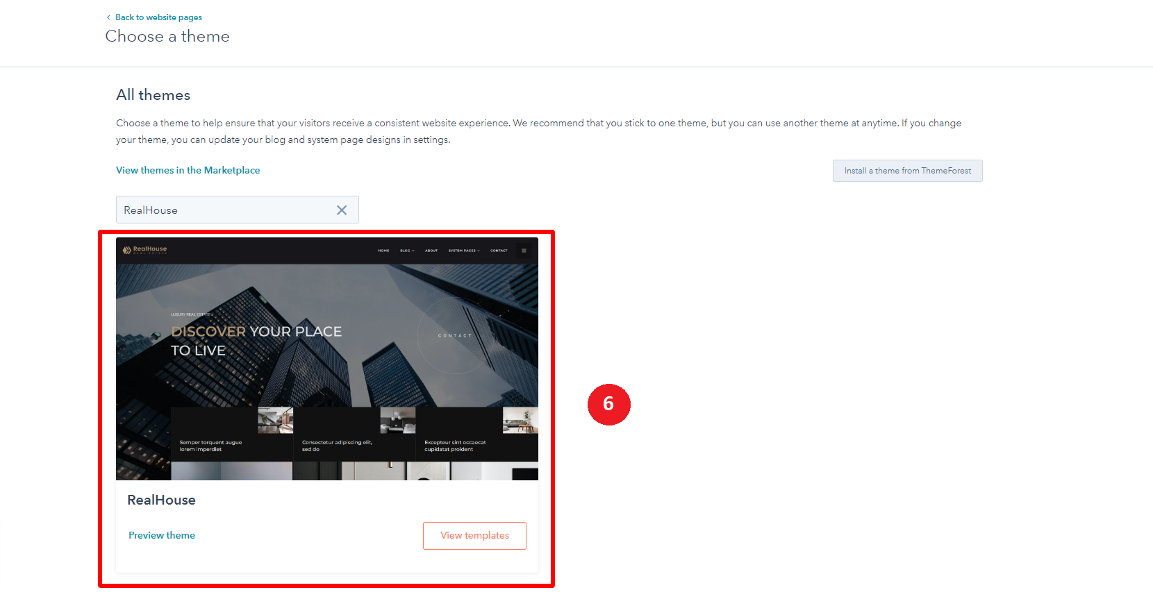
Task: Click the back chevron arrow icon
Action: coord(108,17)
